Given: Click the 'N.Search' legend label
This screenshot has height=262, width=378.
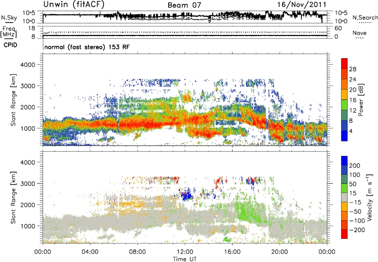Looking at the screenshot, I should pos(365,17).
